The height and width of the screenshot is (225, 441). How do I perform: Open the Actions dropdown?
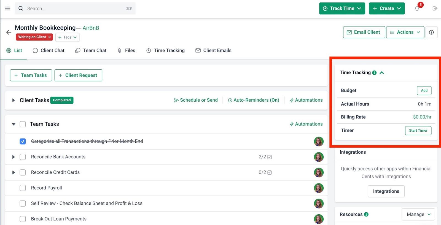(405, 32)
